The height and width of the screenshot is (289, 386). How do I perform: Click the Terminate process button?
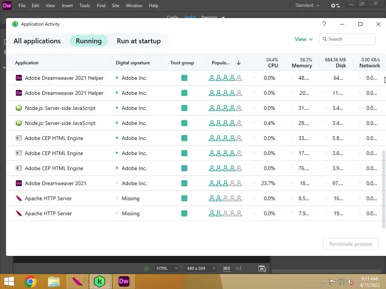point(351,244)
